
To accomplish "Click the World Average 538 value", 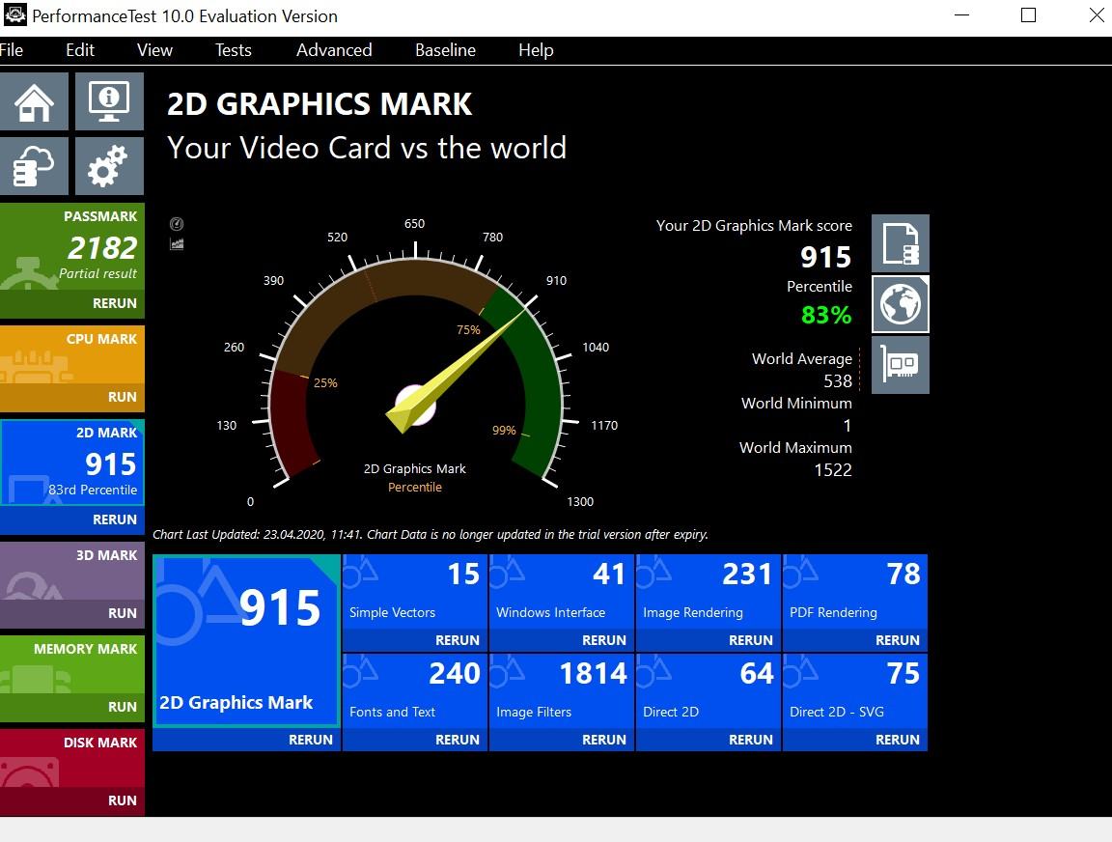I will (x=838, y=380).
